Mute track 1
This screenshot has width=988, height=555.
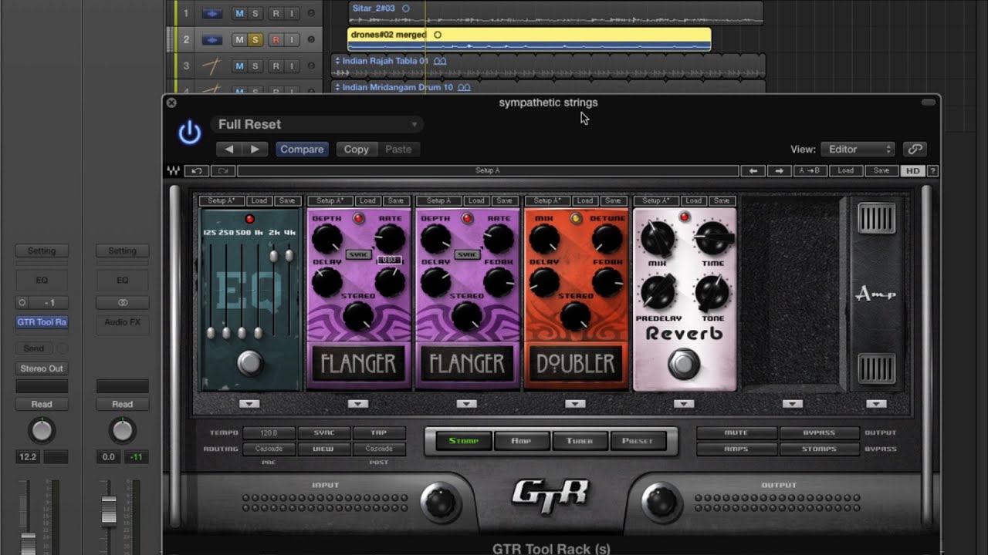click(239, 13)
